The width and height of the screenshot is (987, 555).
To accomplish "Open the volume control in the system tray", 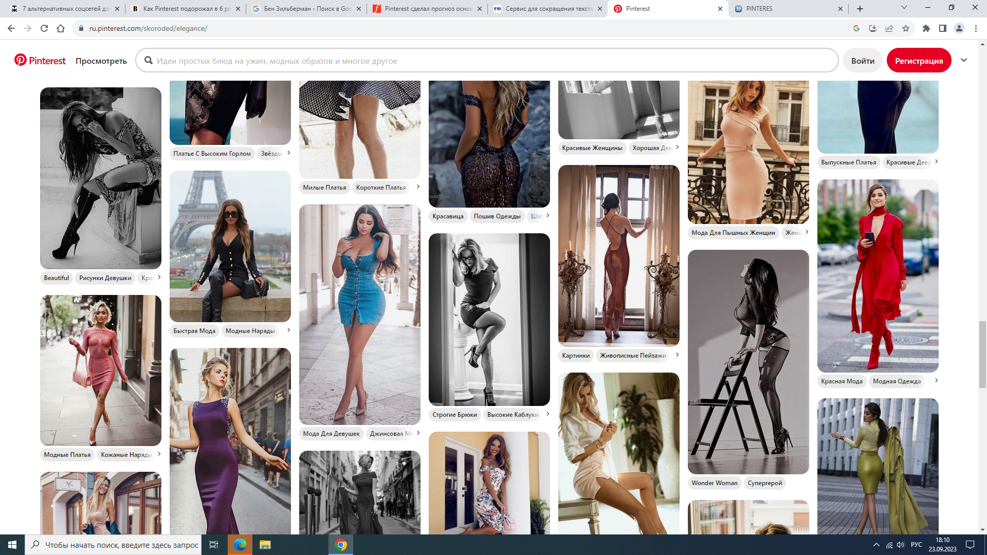I will tap(901, 545).
